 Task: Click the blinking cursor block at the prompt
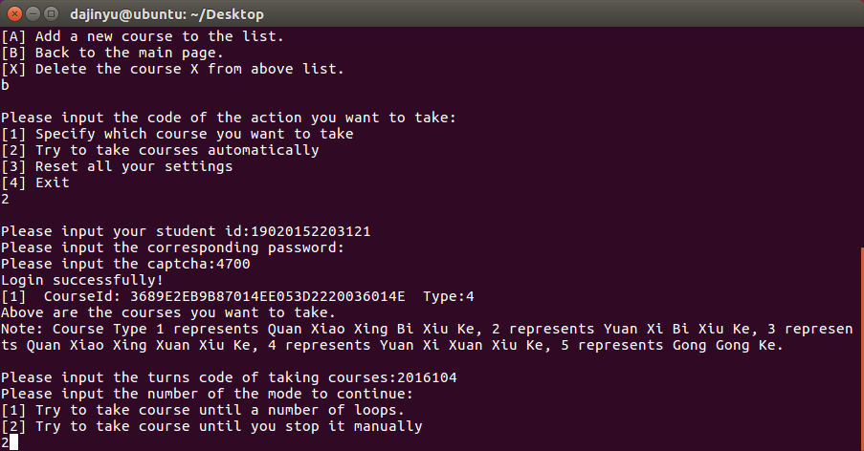pos(13,442)
